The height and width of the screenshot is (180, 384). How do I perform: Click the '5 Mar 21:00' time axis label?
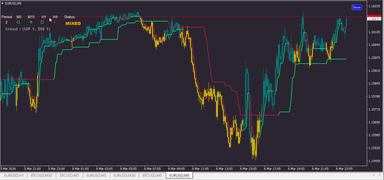click(x=32, y=169)
